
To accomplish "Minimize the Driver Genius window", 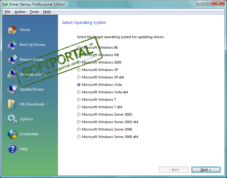I will click(200, 3).
